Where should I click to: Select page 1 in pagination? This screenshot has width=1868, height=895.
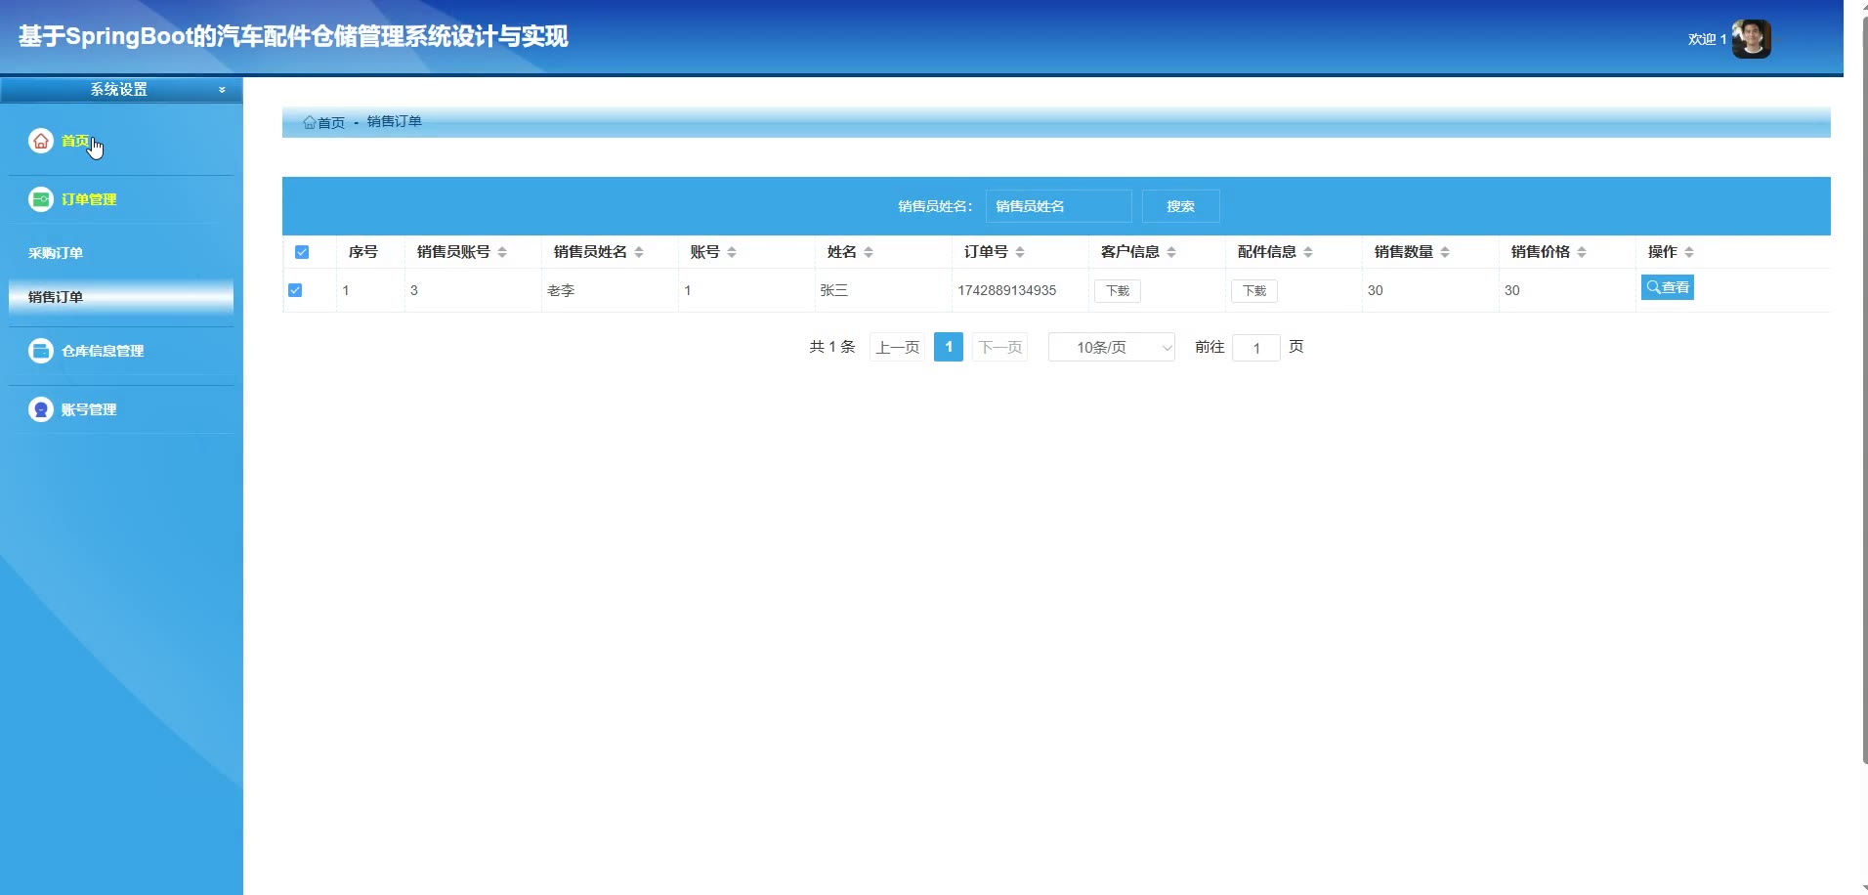coord(949,347)
